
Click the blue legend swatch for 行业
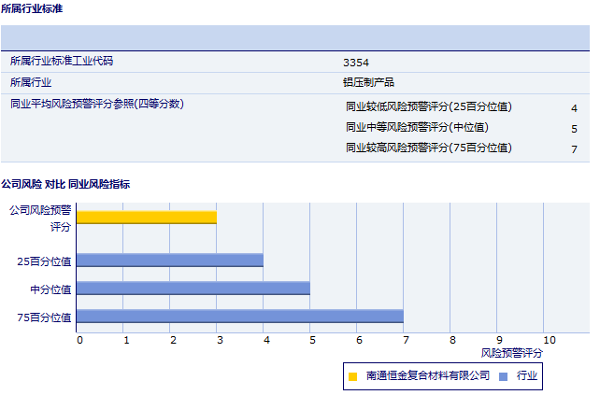click(x=504, y=376)
